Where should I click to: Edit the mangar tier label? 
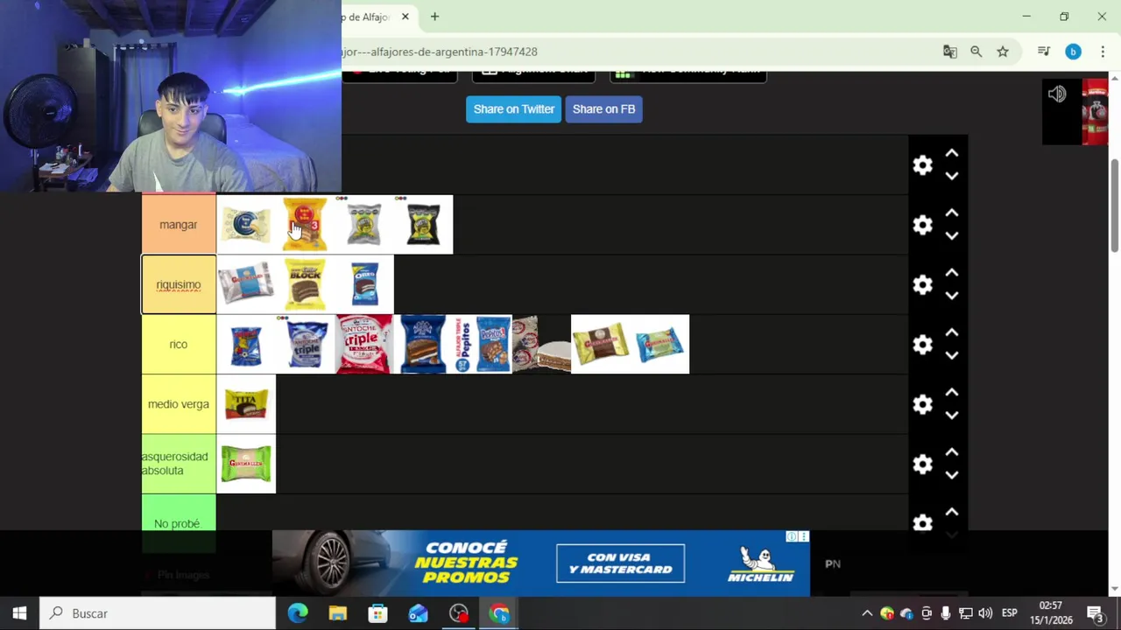pos(179,225)
